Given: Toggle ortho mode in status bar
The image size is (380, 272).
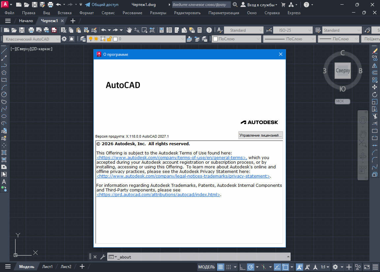Looking at the screenshot, I should (x=242, y=267).
